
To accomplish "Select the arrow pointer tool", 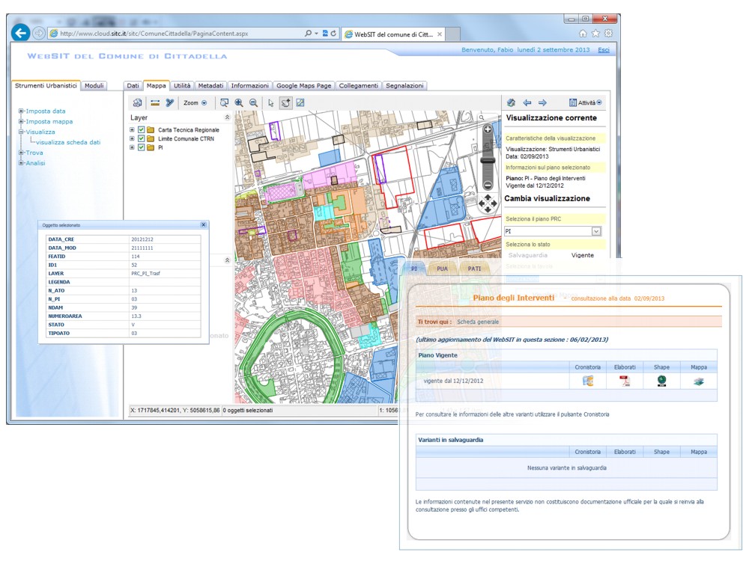I will [x=271, y=102].
